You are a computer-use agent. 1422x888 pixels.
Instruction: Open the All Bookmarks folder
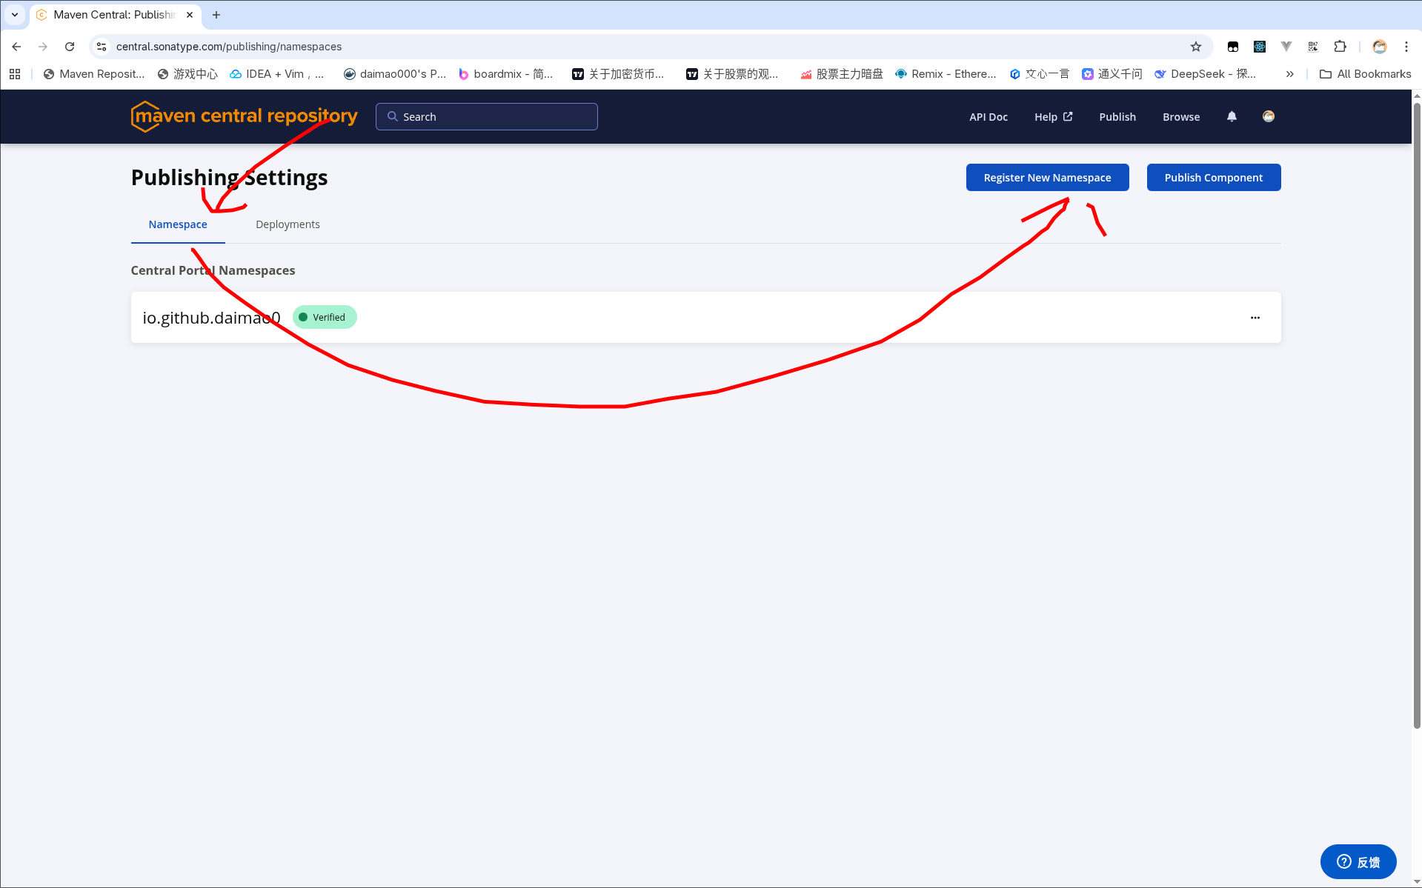click(1365, 74)
